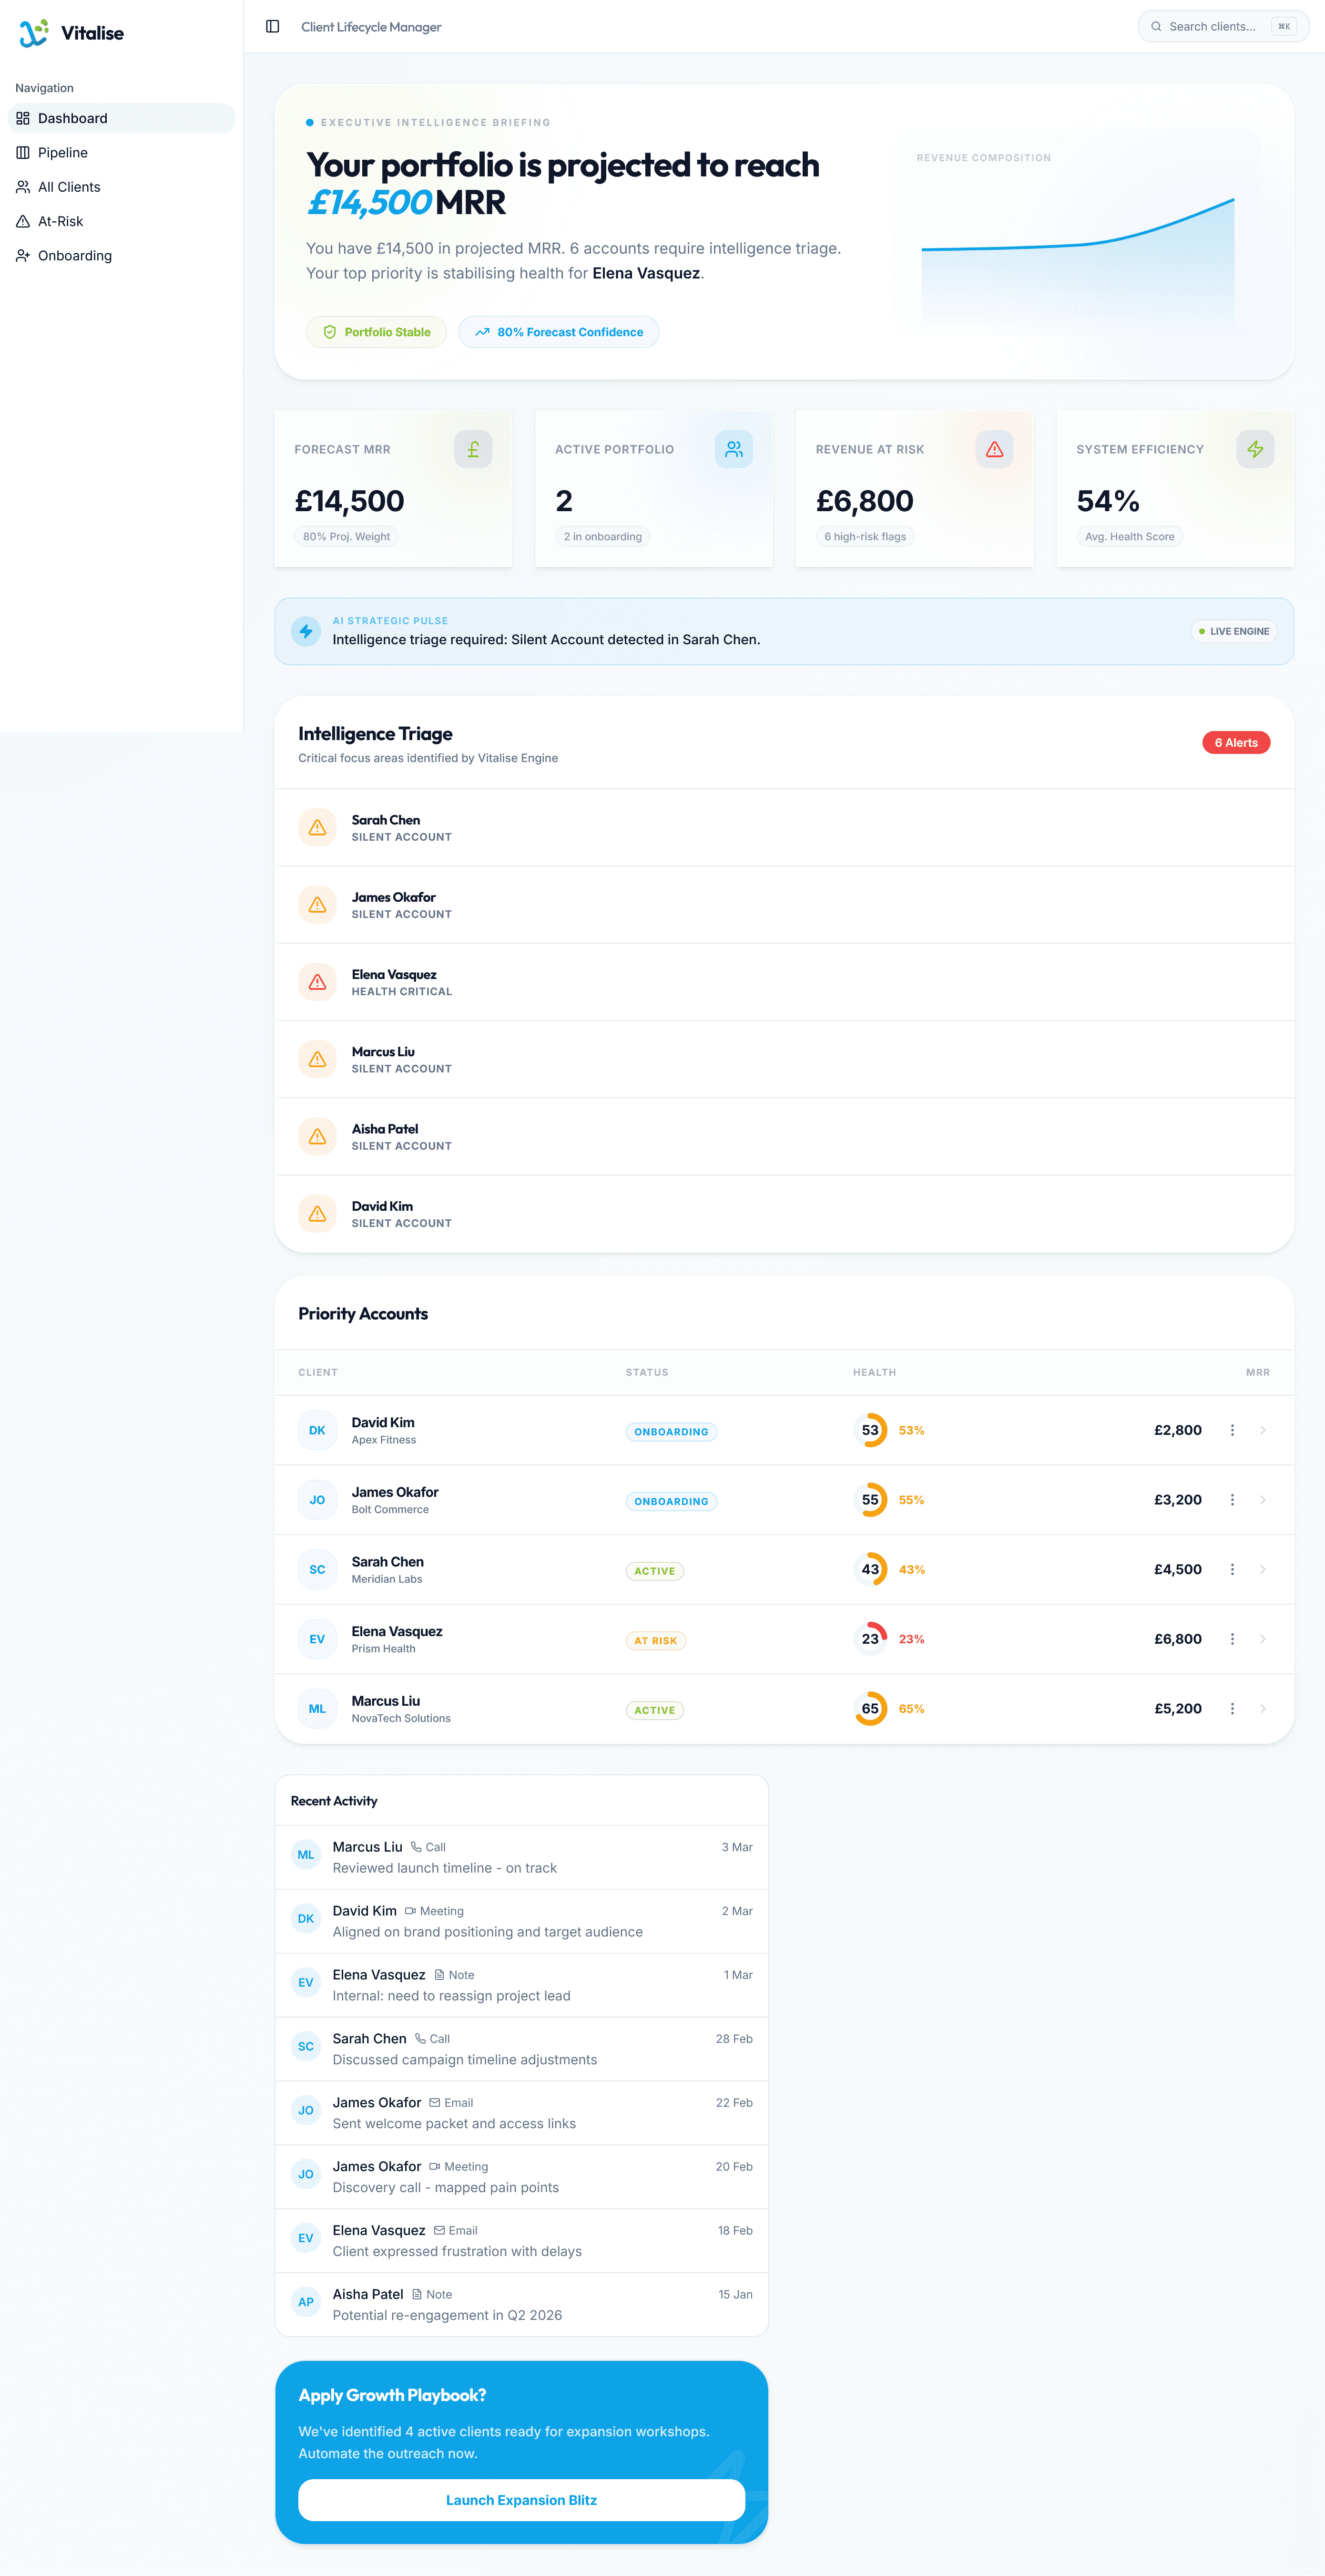Go to the Pipeline page

coord(121,152)
